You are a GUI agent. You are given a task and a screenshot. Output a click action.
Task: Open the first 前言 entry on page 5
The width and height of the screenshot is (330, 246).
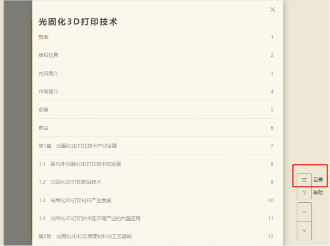click(x=44, y=110)
